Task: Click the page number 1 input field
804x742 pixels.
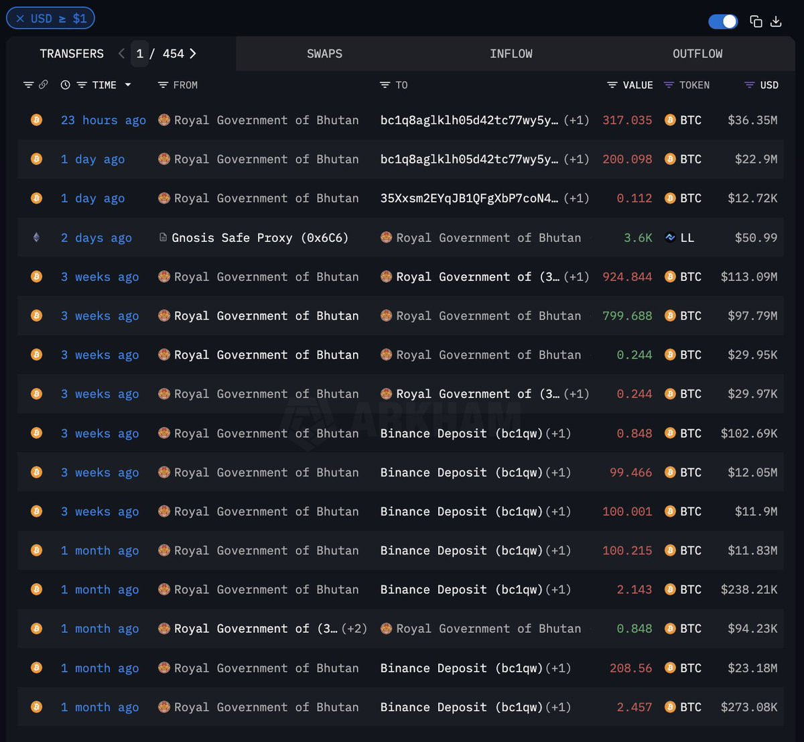Action: pyautogui.click(x=139, y=54)
